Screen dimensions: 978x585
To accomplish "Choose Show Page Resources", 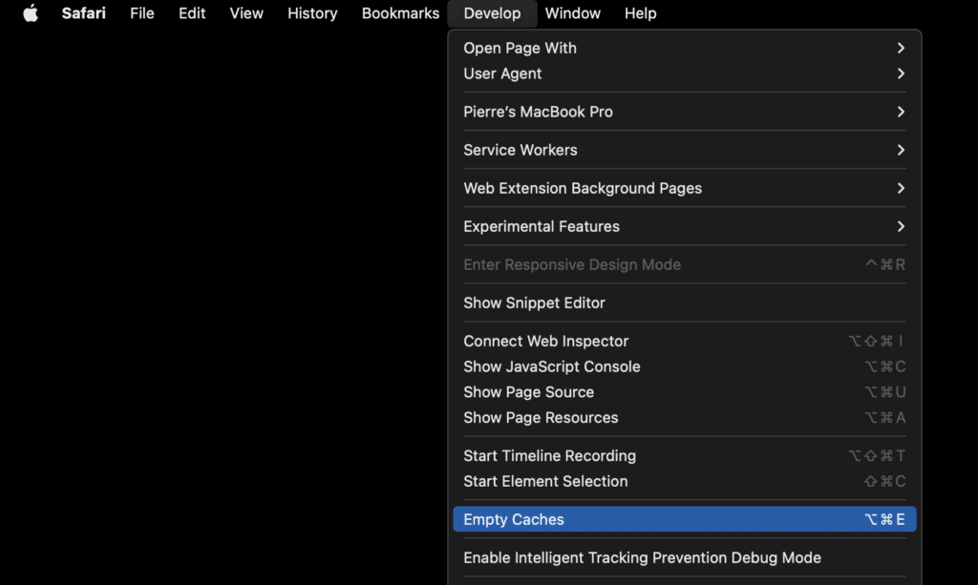I will coord(684,417).
